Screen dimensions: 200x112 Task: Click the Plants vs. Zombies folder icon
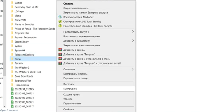[12, 24]
